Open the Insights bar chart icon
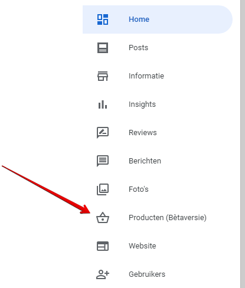The width and height of the screenshot is (245, 288). (103, 104)
